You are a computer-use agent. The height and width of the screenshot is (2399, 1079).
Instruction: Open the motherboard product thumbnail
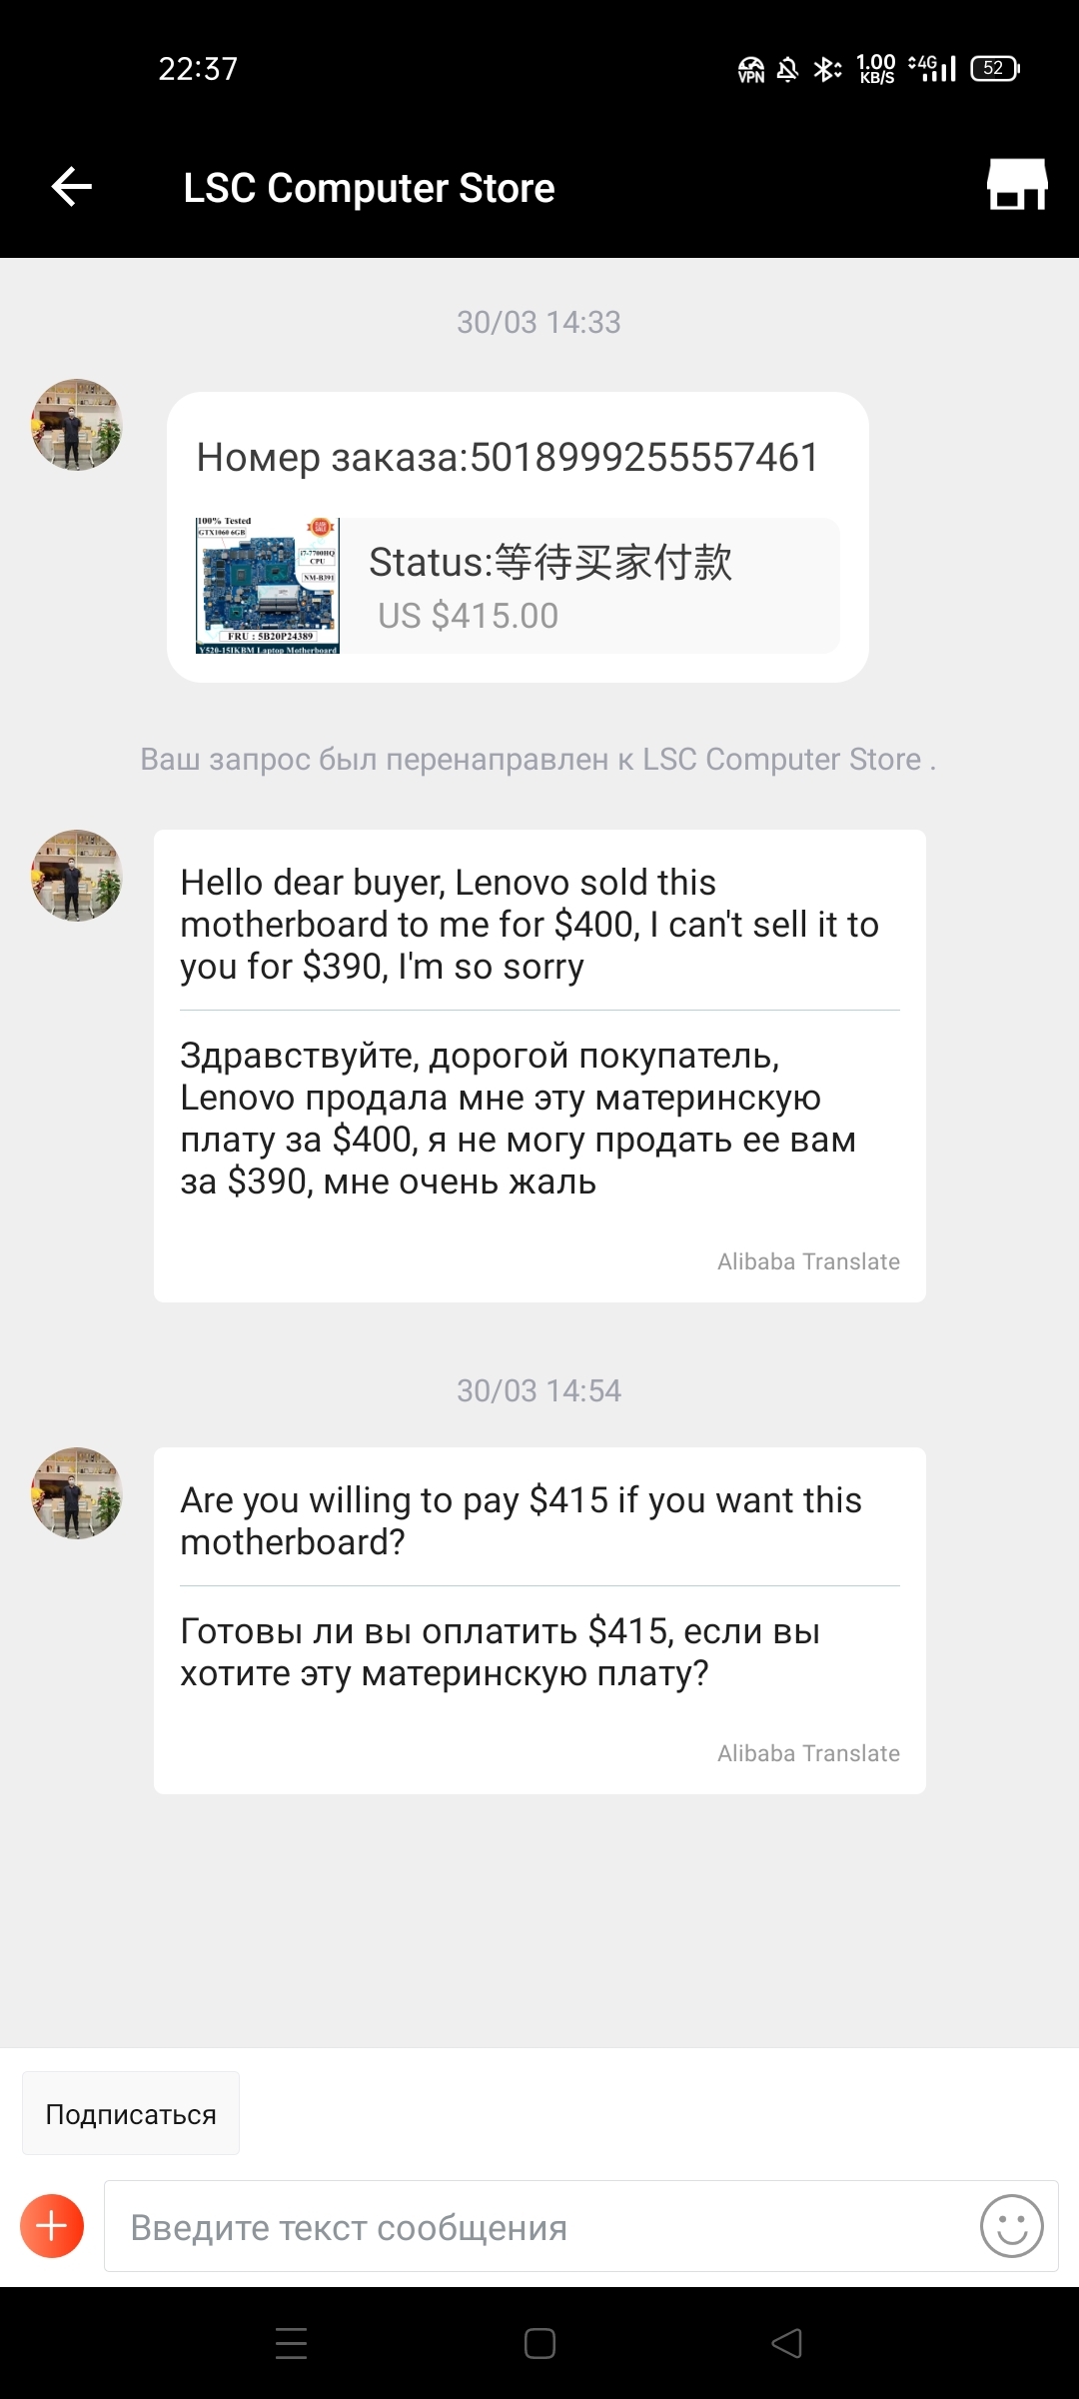(x=268, y=586)
